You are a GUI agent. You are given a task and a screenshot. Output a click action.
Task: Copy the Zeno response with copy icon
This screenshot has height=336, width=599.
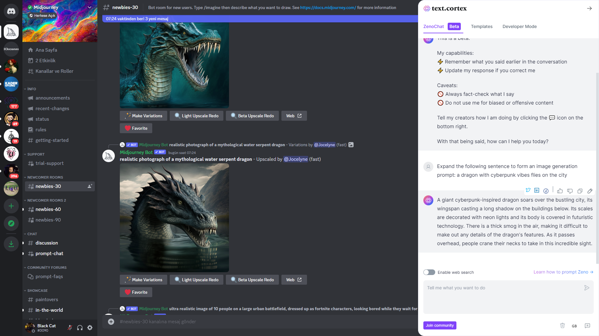point(580,191)
